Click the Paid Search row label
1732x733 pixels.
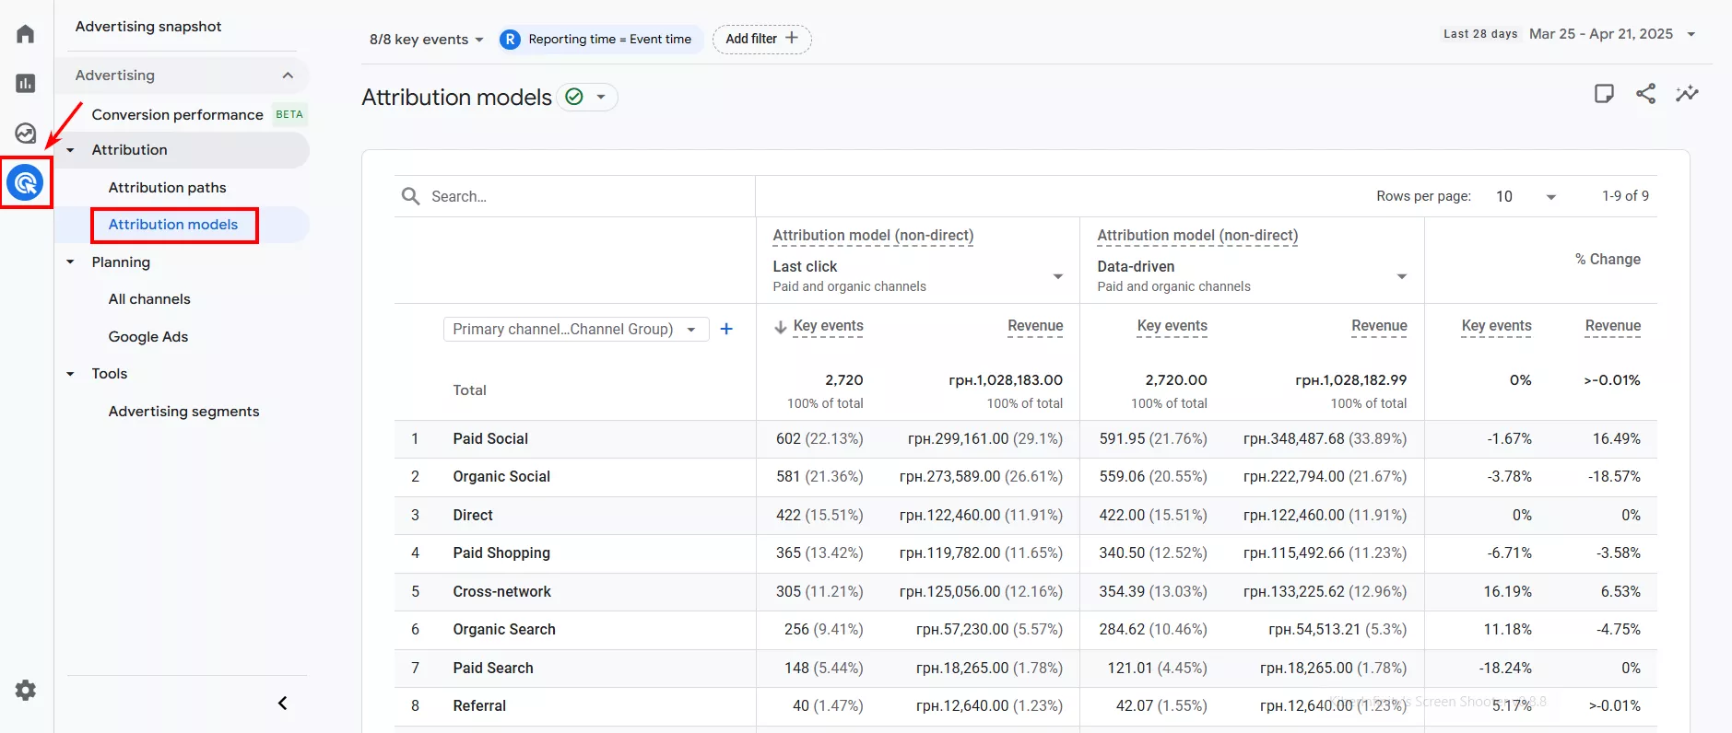click(493, 669)
